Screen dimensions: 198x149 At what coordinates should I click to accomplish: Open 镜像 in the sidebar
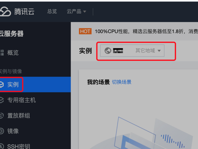click(x=13, y=131)
